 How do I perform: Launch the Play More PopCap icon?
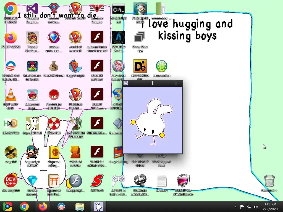[x=118, y=66]
